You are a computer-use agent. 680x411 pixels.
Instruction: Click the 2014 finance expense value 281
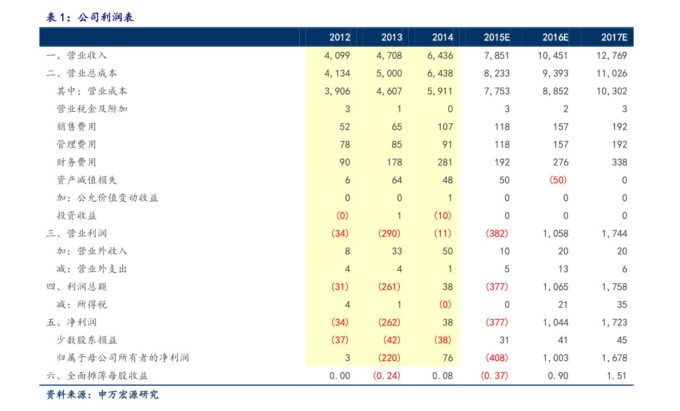click(445, 162)
